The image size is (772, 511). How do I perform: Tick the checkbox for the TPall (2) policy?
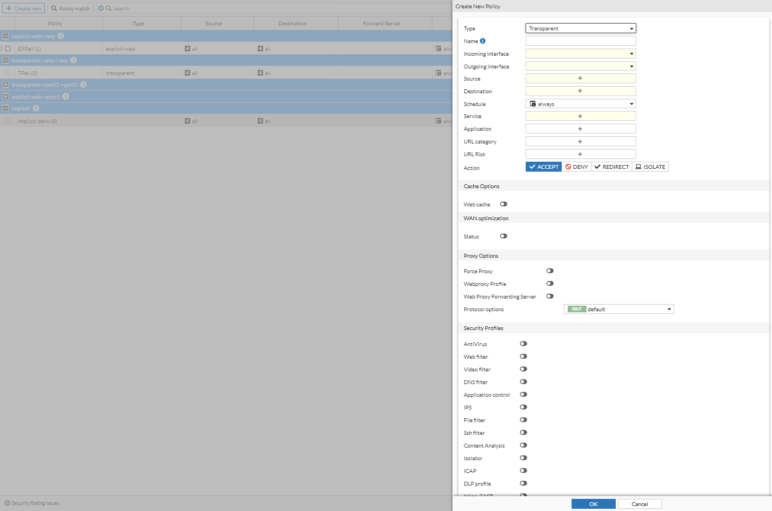tap(8, 73)
